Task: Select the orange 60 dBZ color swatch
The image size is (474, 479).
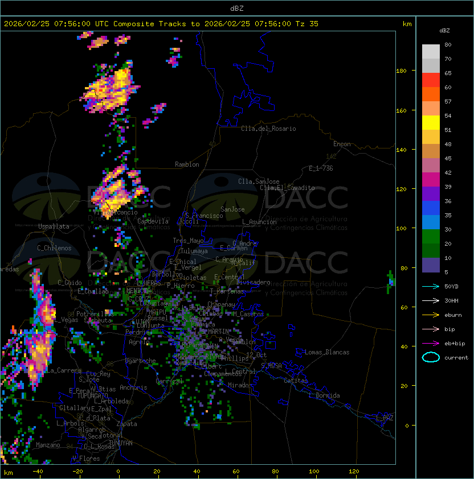Action: 431,94
